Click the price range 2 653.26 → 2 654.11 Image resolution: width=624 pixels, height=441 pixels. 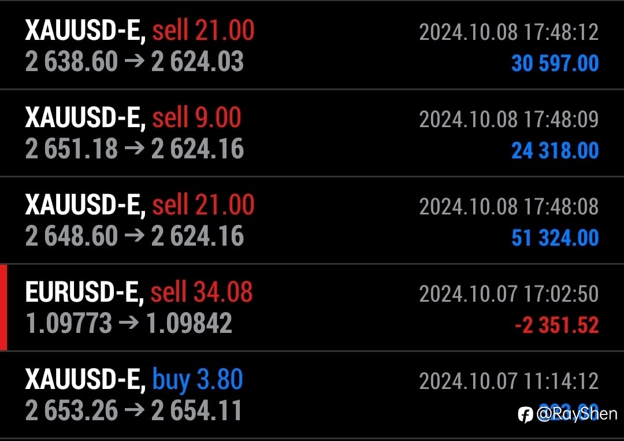(x=133, y=410)
